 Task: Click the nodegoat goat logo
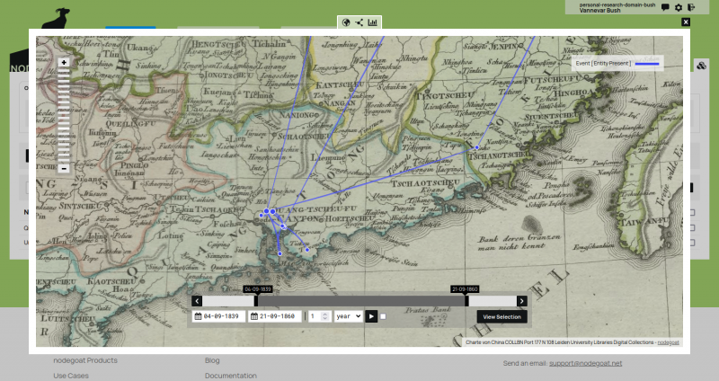click(56, 18)
